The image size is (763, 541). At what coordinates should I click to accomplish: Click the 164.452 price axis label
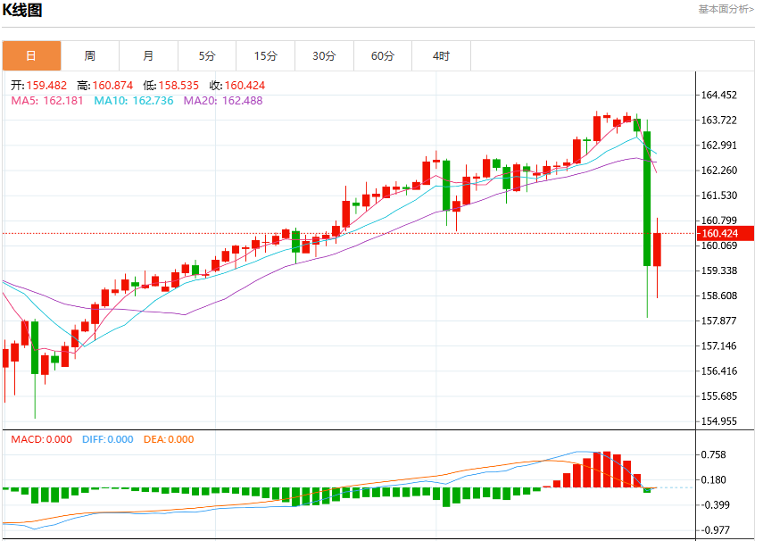718,95
